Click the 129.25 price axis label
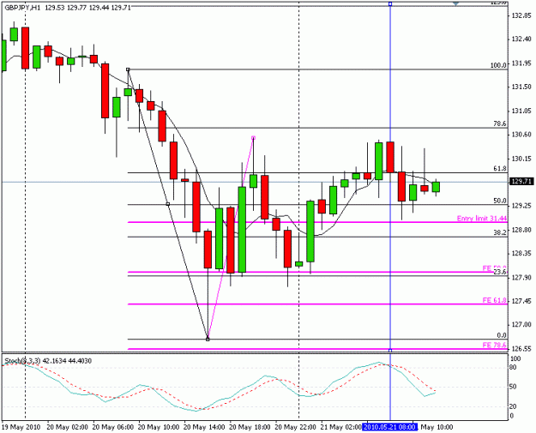The height and width of the screenshot is (433, 536). (x=521, y=206)
